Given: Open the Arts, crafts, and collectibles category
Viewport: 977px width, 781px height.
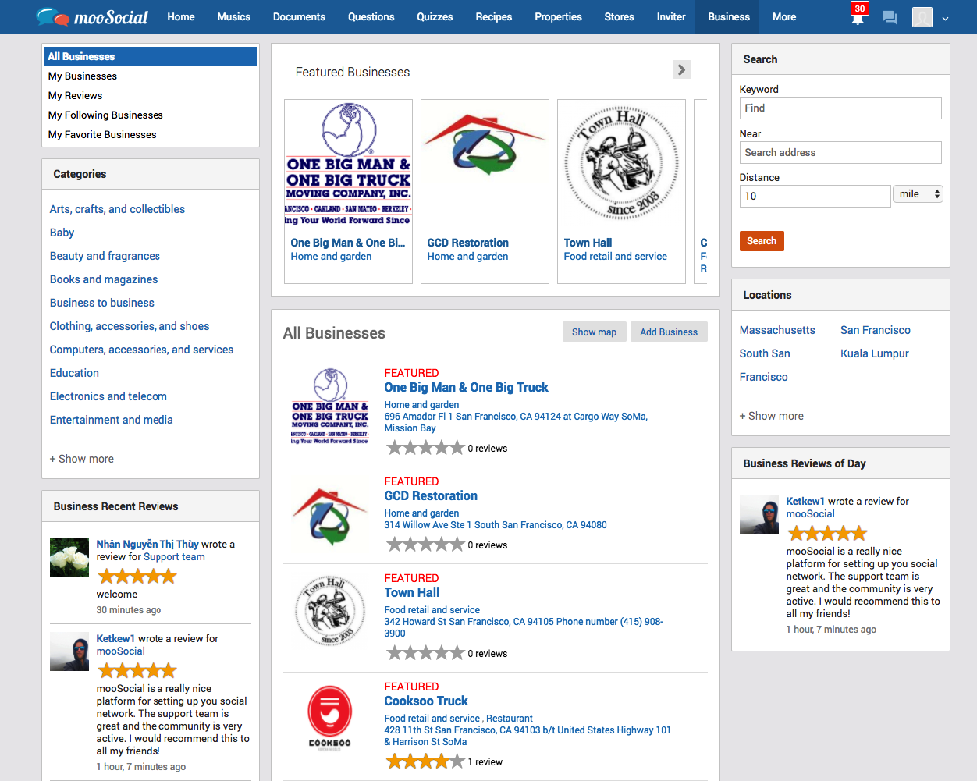Looking at the screenshot, I should click(117, 209).
